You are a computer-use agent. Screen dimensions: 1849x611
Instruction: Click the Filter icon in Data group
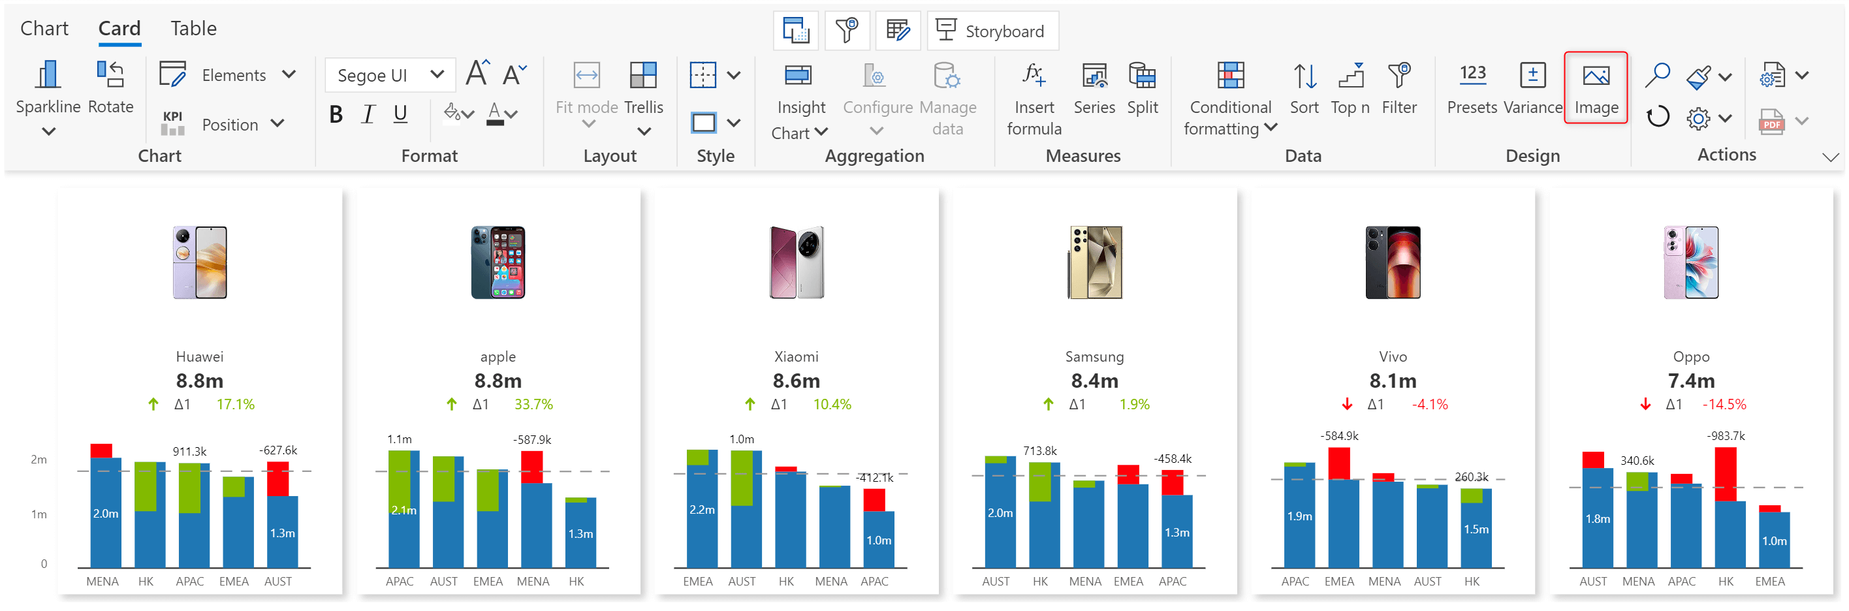[x=1399, y=75]
